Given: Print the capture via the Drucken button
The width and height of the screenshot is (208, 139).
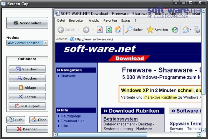Looking at the screenshot, I should (27, 78).
